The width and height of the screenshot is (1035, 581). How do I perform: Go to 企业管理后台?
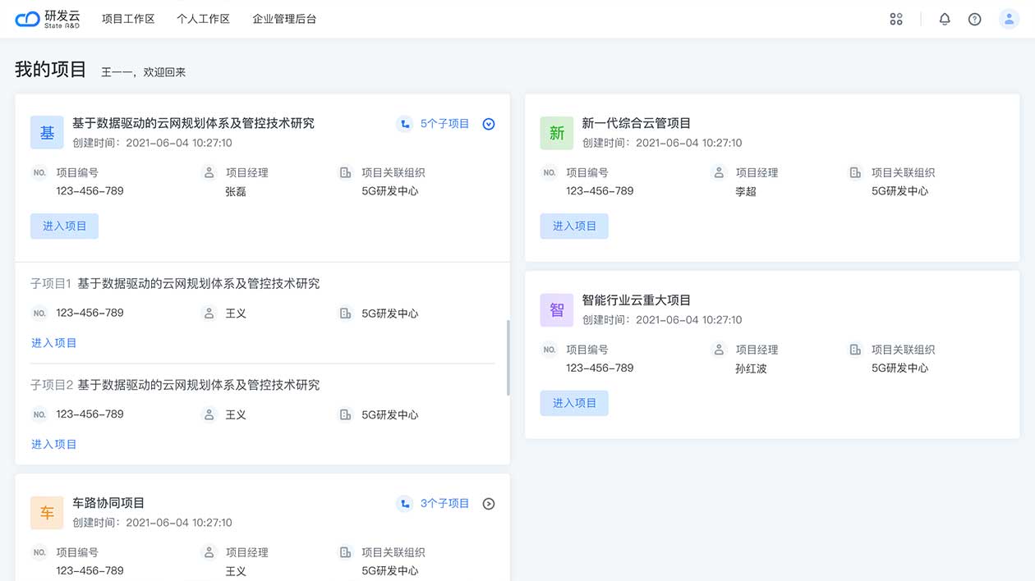pyautogui.click(x=284, y=19)
